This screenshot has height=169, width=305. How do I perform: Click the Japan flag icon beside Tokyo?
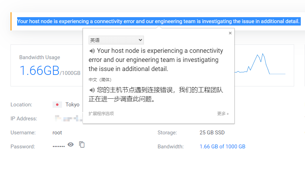coord(57,105)
